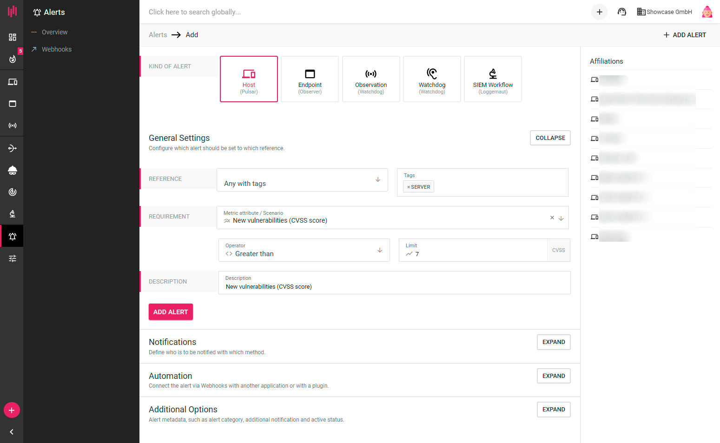Viewport: 720px width, 443px height.
Task: Go to Overview in Alerts menu
Action: pos(54,32)
